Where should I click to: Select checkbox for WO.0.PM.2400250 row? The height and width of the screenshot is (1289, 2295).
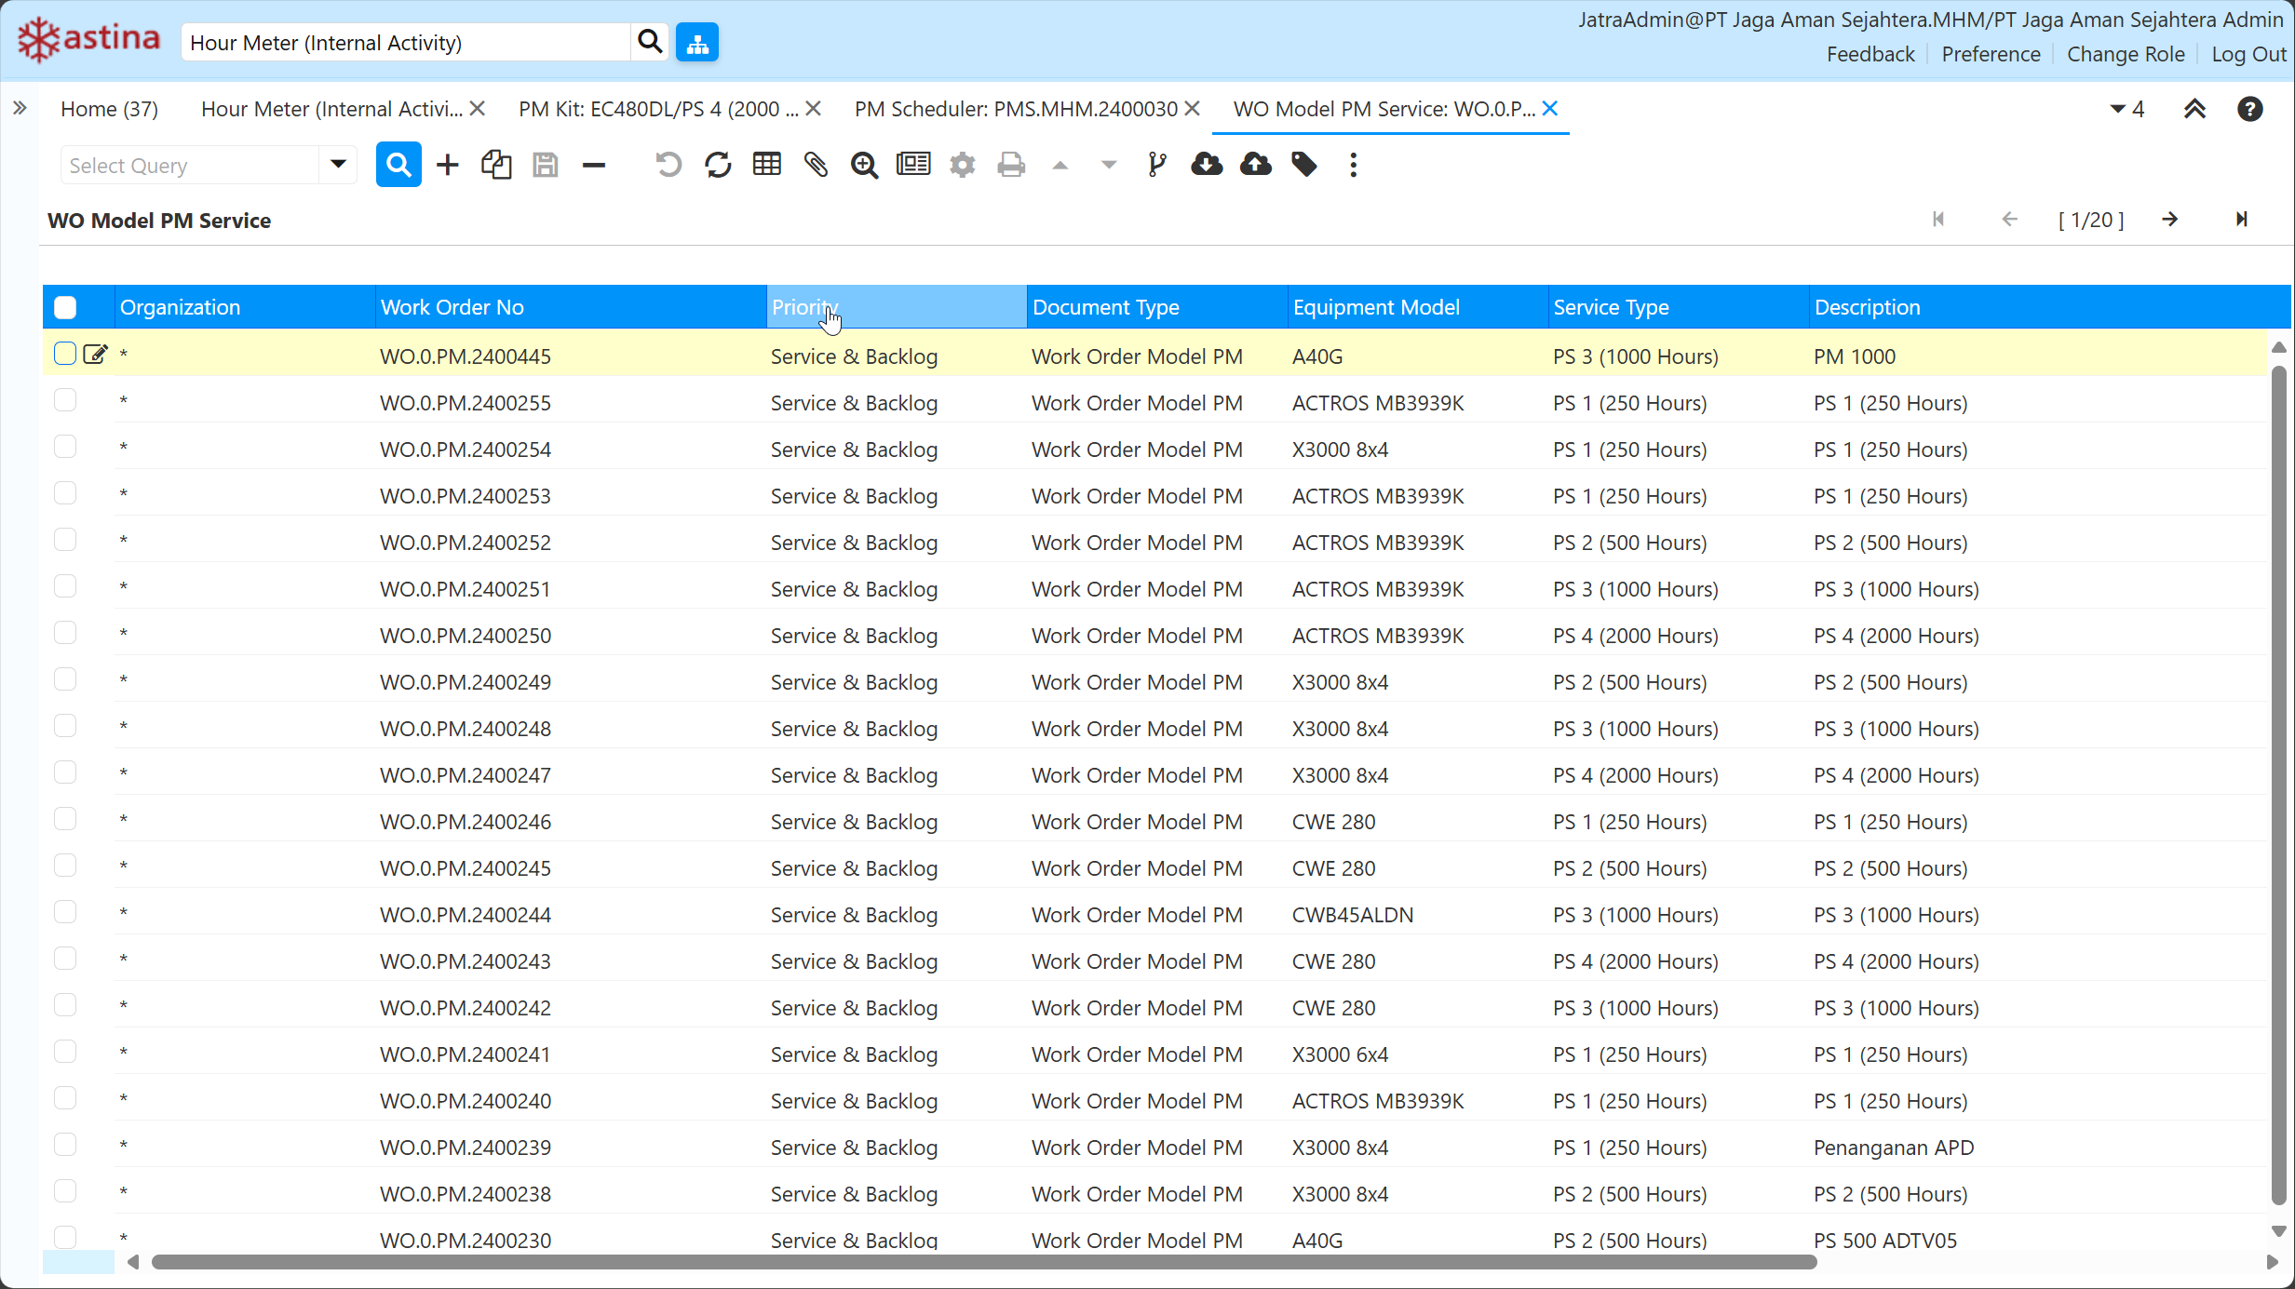(x=65, y=634)
